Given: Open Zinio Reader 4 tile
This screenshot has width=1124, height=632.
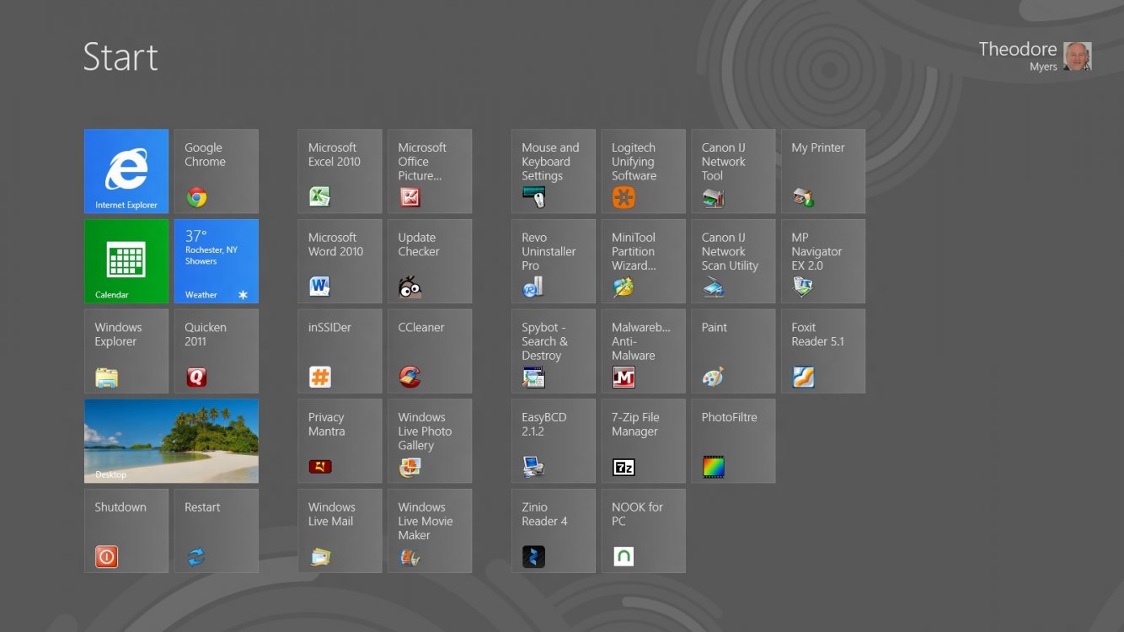Looking at the screenshot, I should tap(554, 531).
